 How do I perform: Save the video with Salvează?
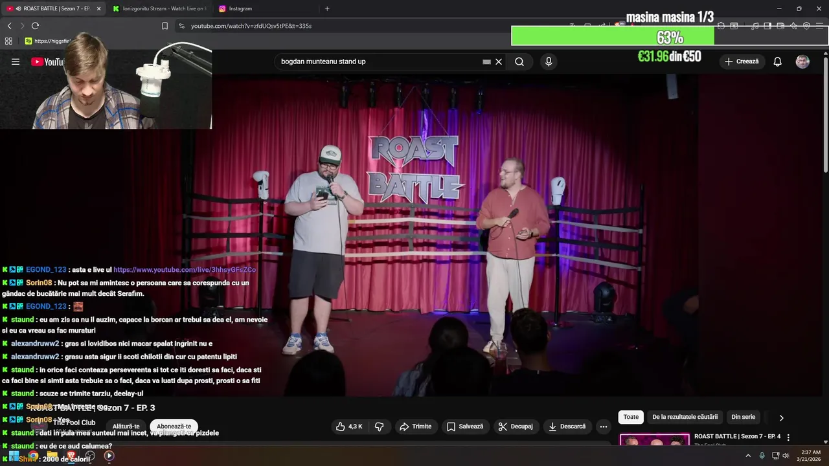pyautogui.click(x=465, y=427)
